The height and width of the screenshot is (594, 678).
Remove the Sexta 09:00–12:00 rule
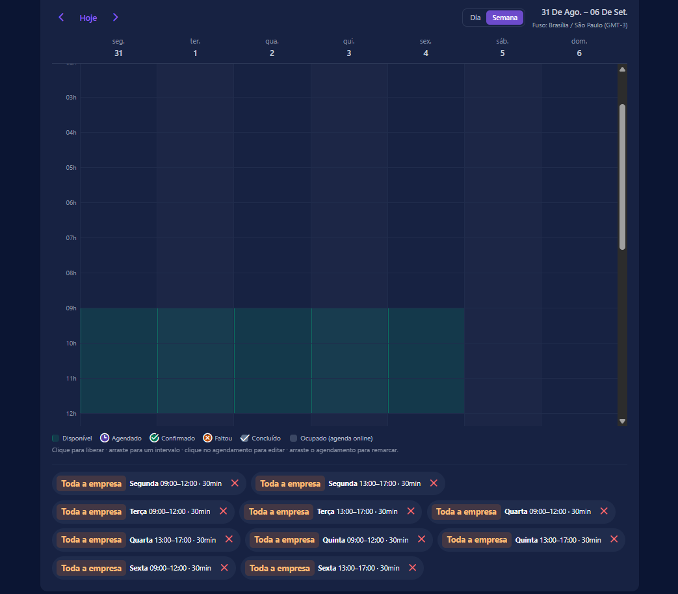[224, 567]
